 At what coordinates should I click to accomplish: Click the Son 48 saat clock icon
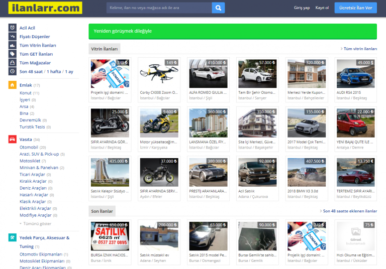[12, 71]
